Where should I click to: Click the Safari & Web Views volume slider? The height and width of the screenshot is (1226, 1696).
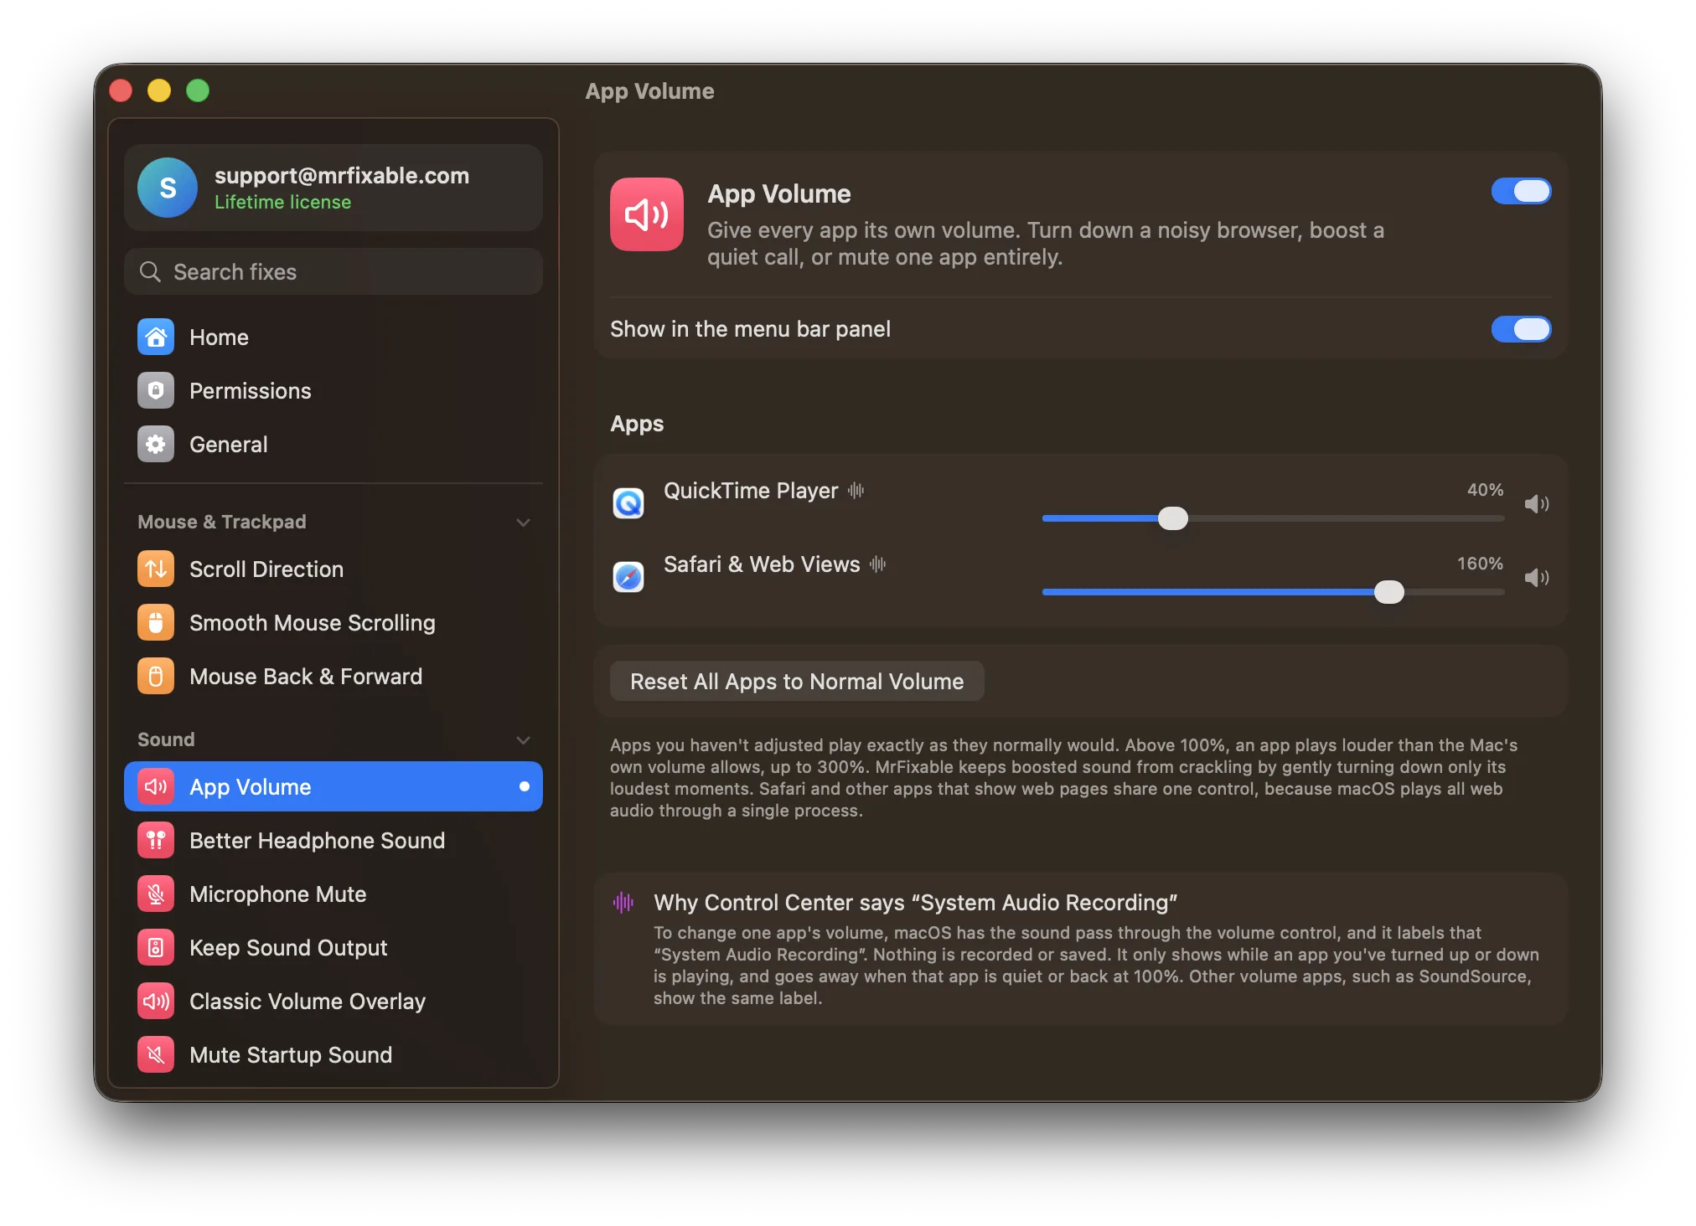(1273, 592)
